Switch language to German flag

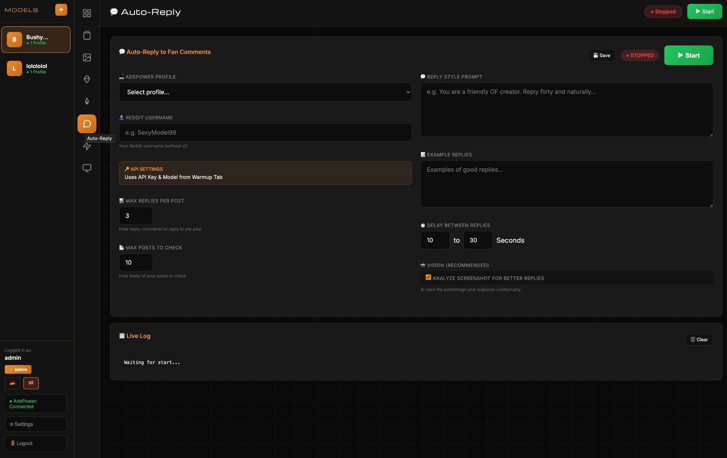coord(12,383)
